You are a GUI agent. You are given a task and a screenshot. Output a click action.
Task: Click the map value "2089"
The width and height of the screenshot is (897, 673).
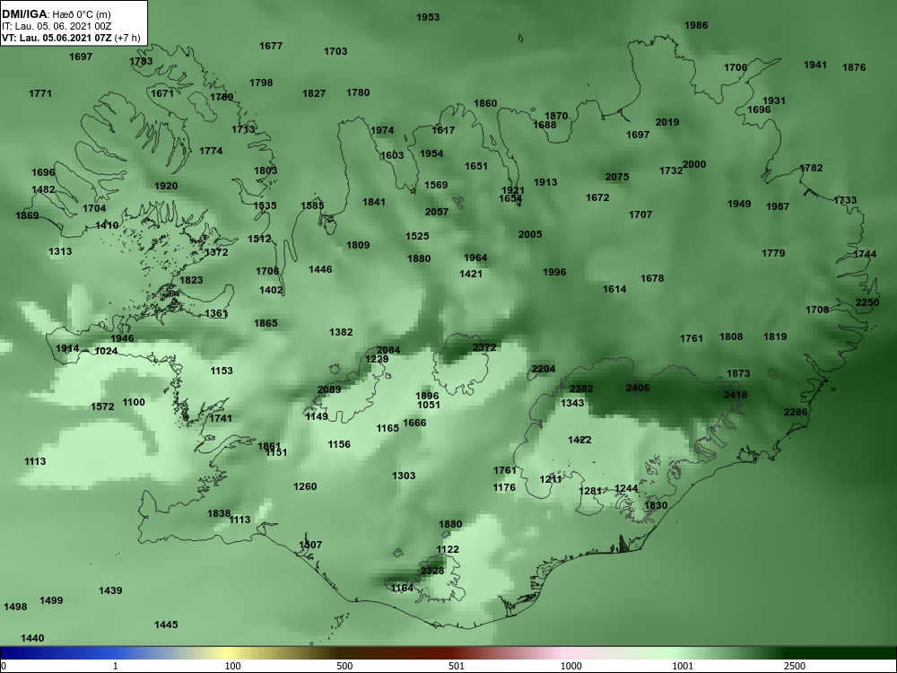click(x=329, y=389)
